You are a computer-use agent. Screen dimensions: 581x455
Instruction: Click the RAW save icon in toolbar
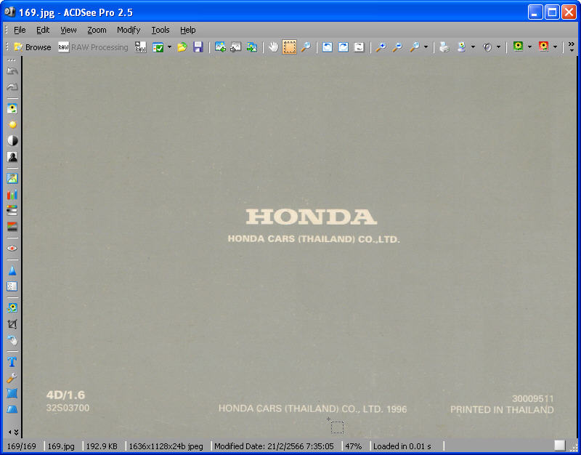point(140,47)
